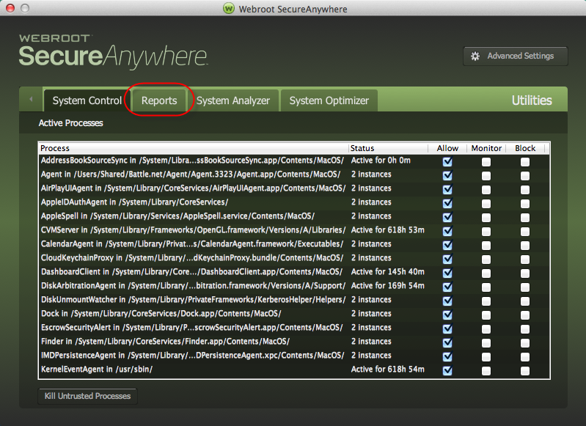Image resolution: width=586 pixels, height=426 pixels.
Task: Open Advanced Settings
Action: tap(516, 56)
